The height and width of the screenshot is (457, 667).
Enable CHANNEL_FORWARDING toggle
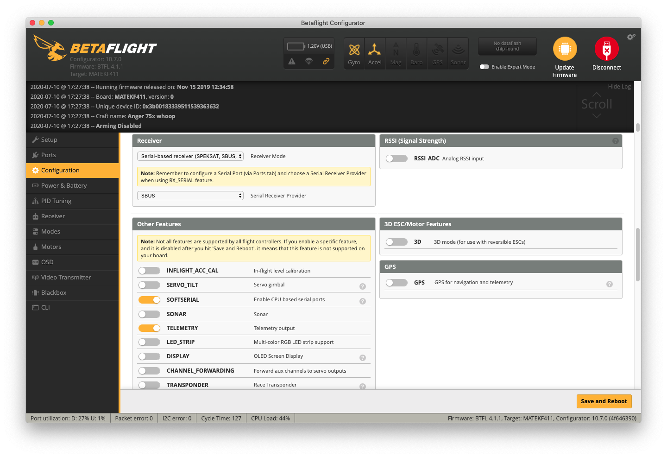point(149,371)
